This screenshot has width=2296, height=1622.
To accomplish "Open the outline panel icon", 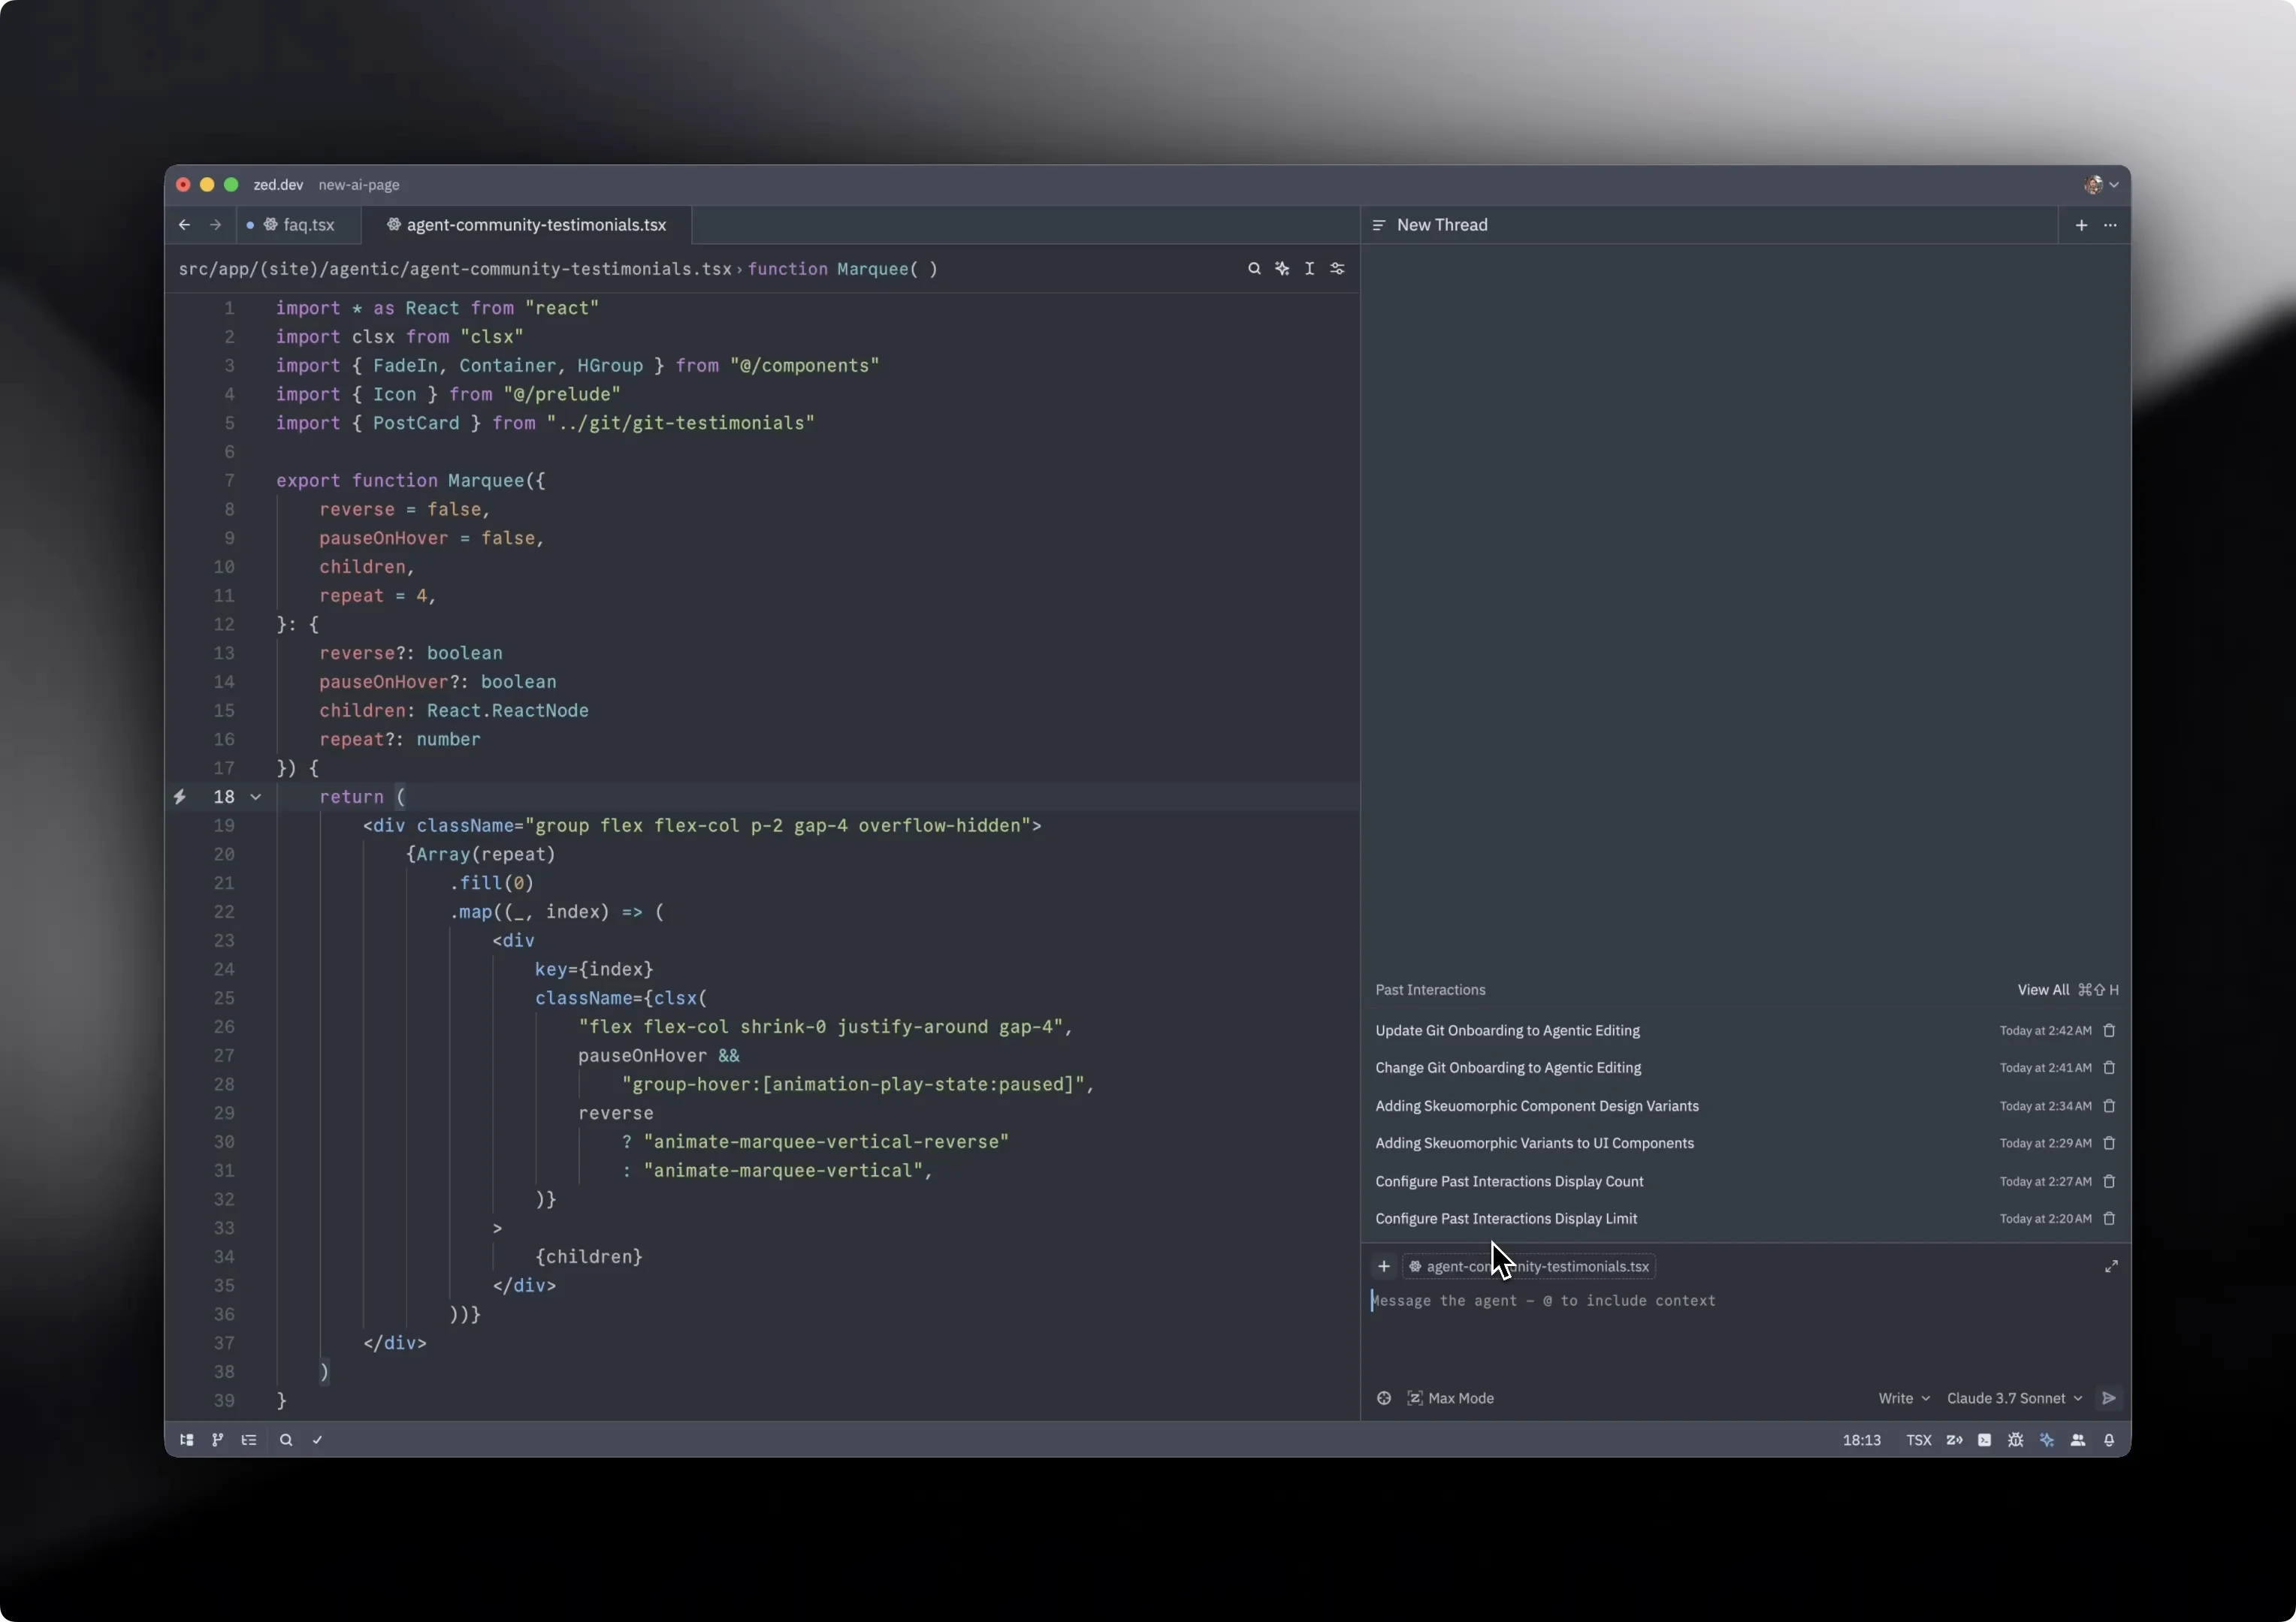I will click(249, 1440).
